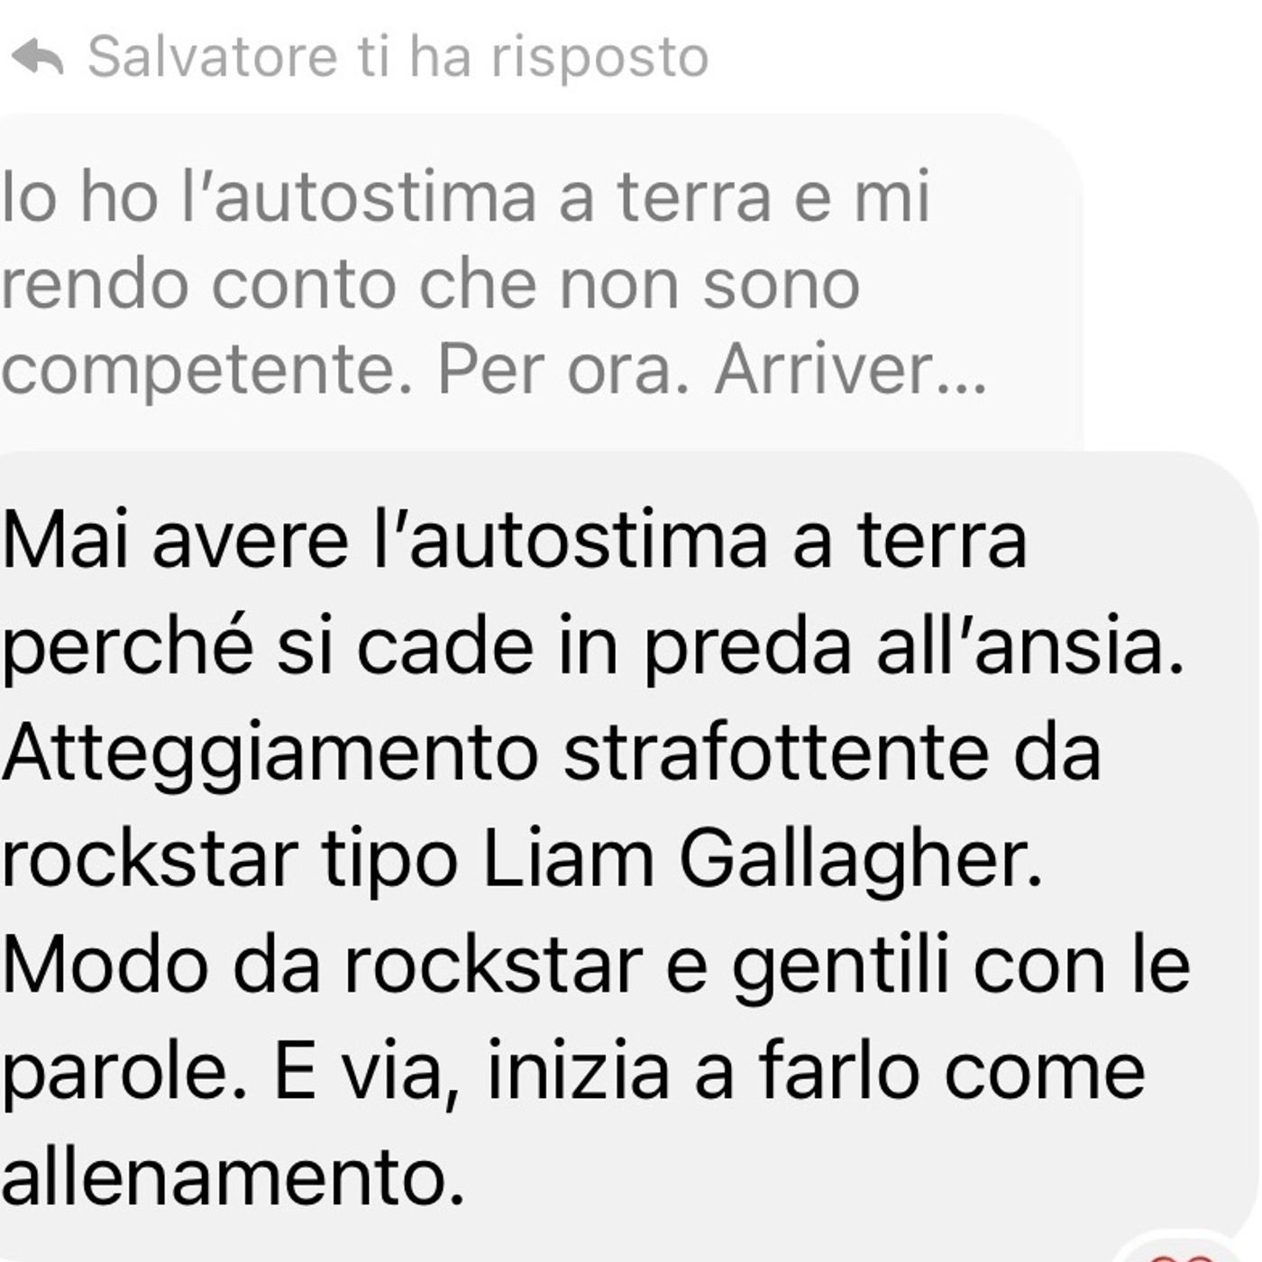Tap the quoted line 'rendo conto che non sono'

click(x=430, y=284)
